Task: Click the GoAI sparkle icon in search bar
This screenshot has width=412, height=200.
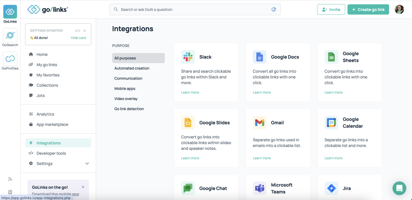Action: tap(274, 9)
